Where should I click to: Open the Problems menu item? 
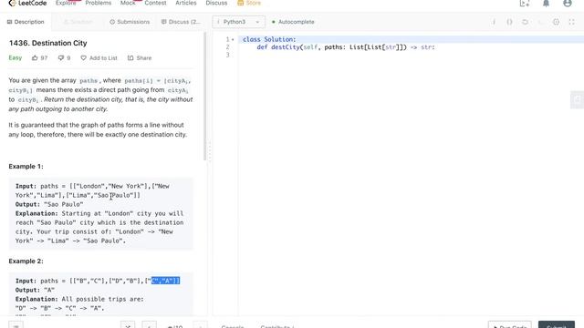pos(99,3)
